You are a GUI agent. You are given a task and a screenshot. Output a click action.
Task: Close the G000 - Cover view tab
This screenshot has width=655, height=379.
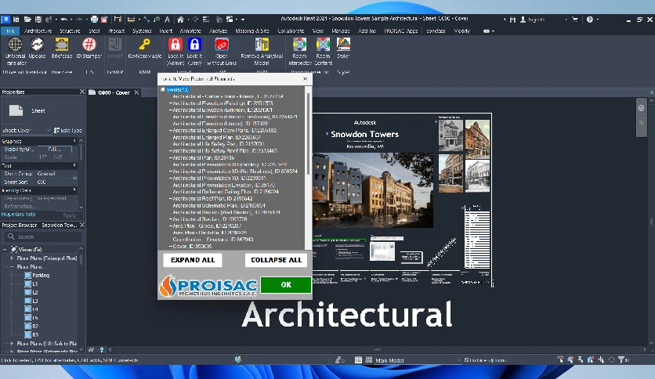point(136,92)
